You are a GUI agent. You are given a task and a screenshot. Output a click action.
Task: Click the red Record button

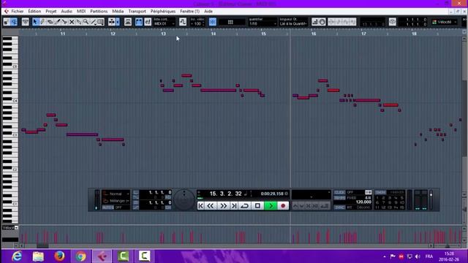click(283, 206)
